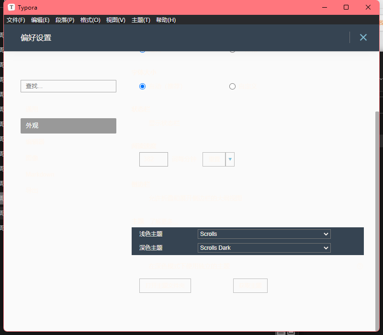Screen dimensions: 383x335
Task: Select 自定义 font size radio
Action: pos(232,87)
